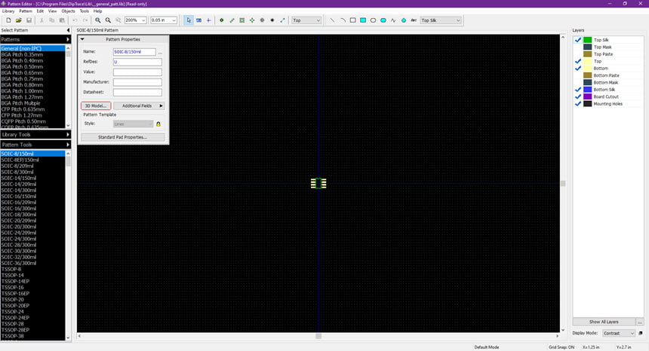Open the View menu
Viewport: 649px width, 351px height.
(x=53, y=11)
